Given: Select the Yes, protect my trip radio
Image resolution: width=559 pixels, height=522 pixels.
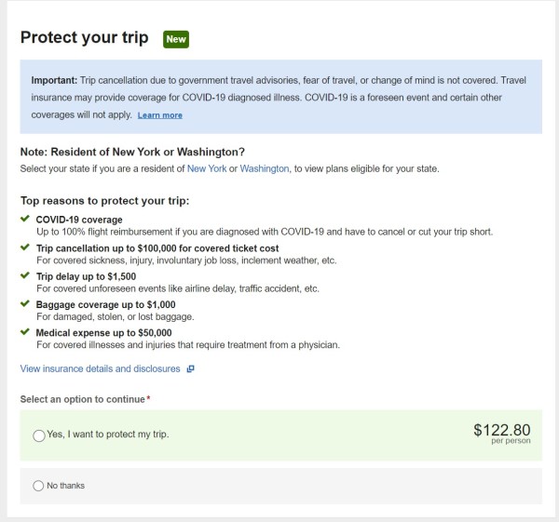Looking at the screenshot, I should pyautogui.click(x=39, y=435).
